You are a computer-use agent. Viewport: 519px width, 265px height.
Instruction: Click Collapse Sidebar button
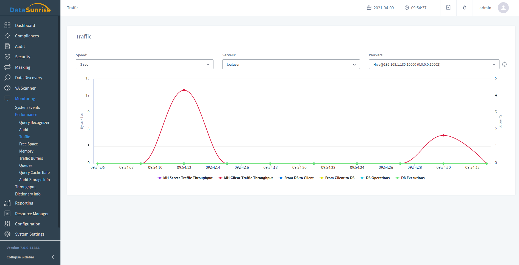pyautogui.click(x=30, y=257)
